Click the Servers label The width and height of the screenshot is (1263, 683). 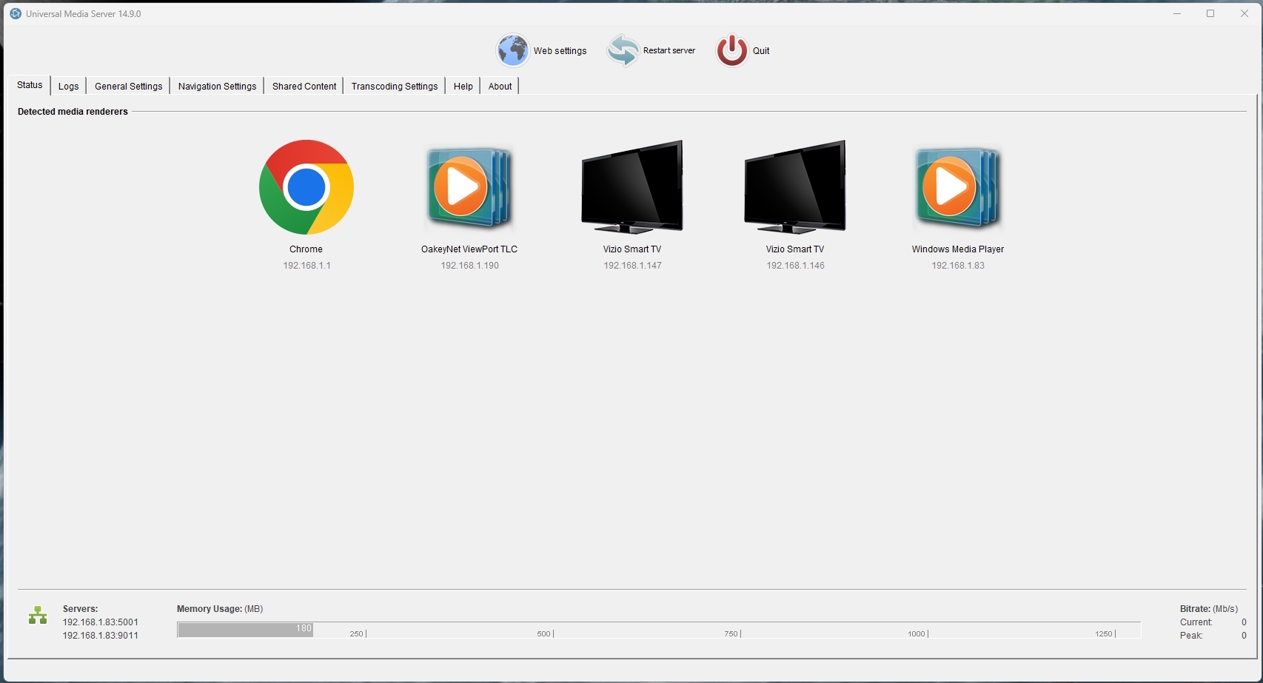pyautogui.click(x=80, y=609)
